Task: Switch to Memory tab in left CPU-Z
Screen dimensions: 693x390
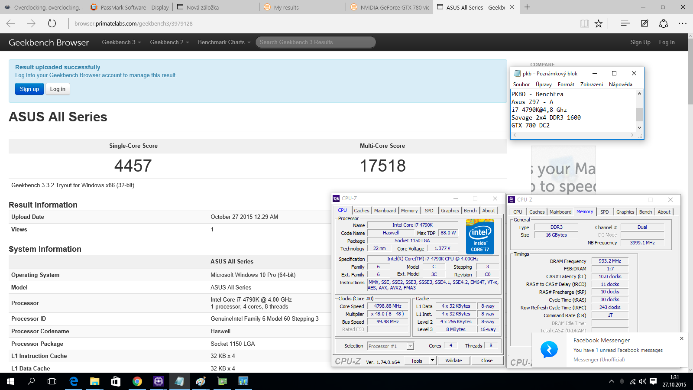Action: [409, 211]
